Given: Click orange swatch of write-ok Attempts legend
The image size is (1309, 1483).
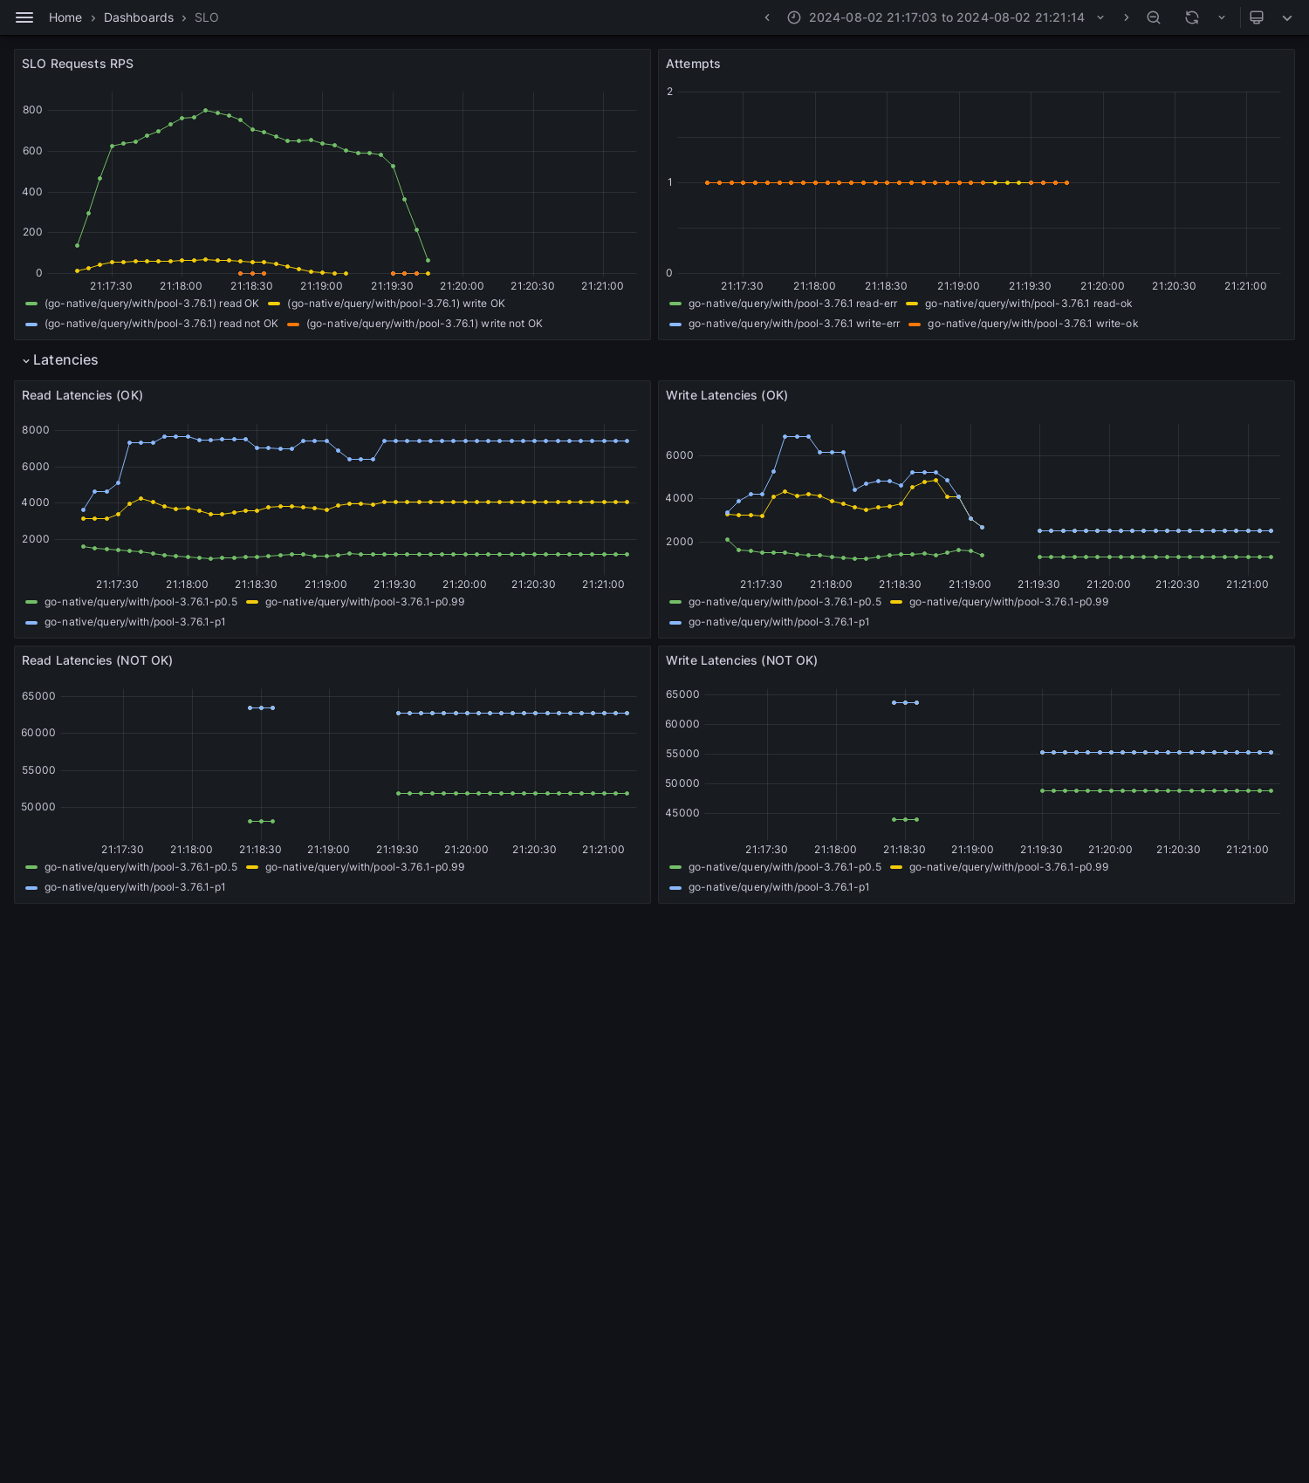Looking at the screenshot, I should click(x=915, y=324).
